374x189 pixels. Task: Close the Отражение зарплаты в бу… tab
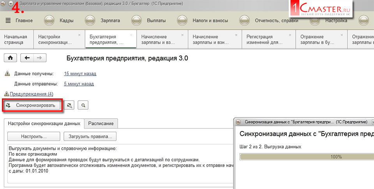pos(342,35)
